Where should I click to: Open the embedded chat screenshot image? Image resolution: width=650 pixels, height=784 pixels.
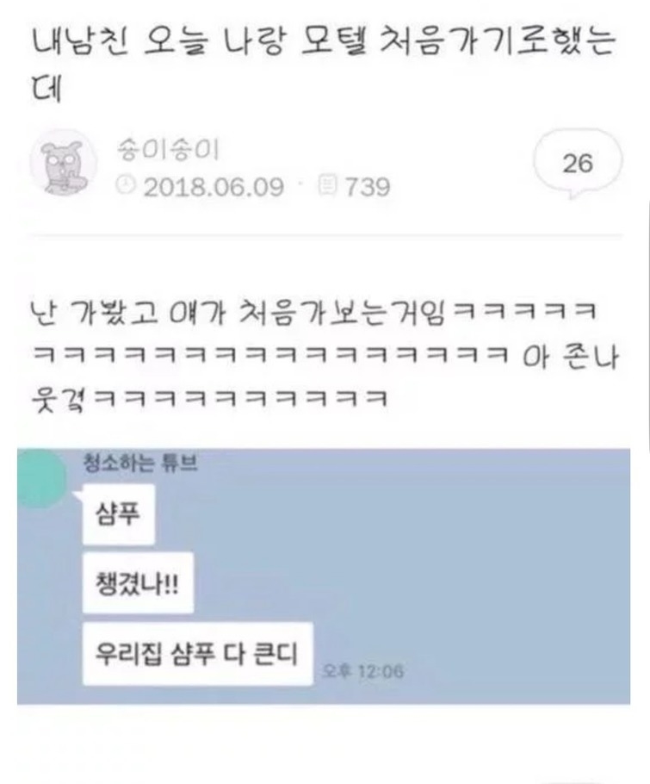tap(324, 576)
